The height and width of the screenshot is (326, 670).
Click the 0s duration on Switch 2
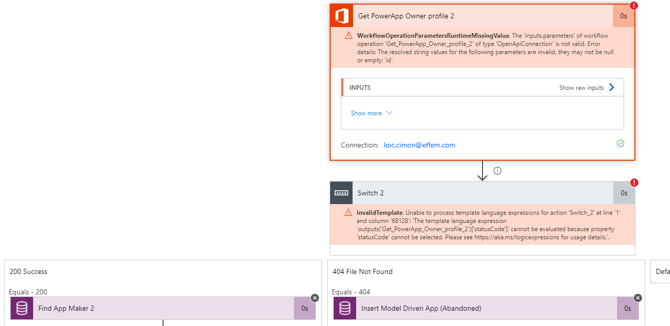click(x=624, y=193)
